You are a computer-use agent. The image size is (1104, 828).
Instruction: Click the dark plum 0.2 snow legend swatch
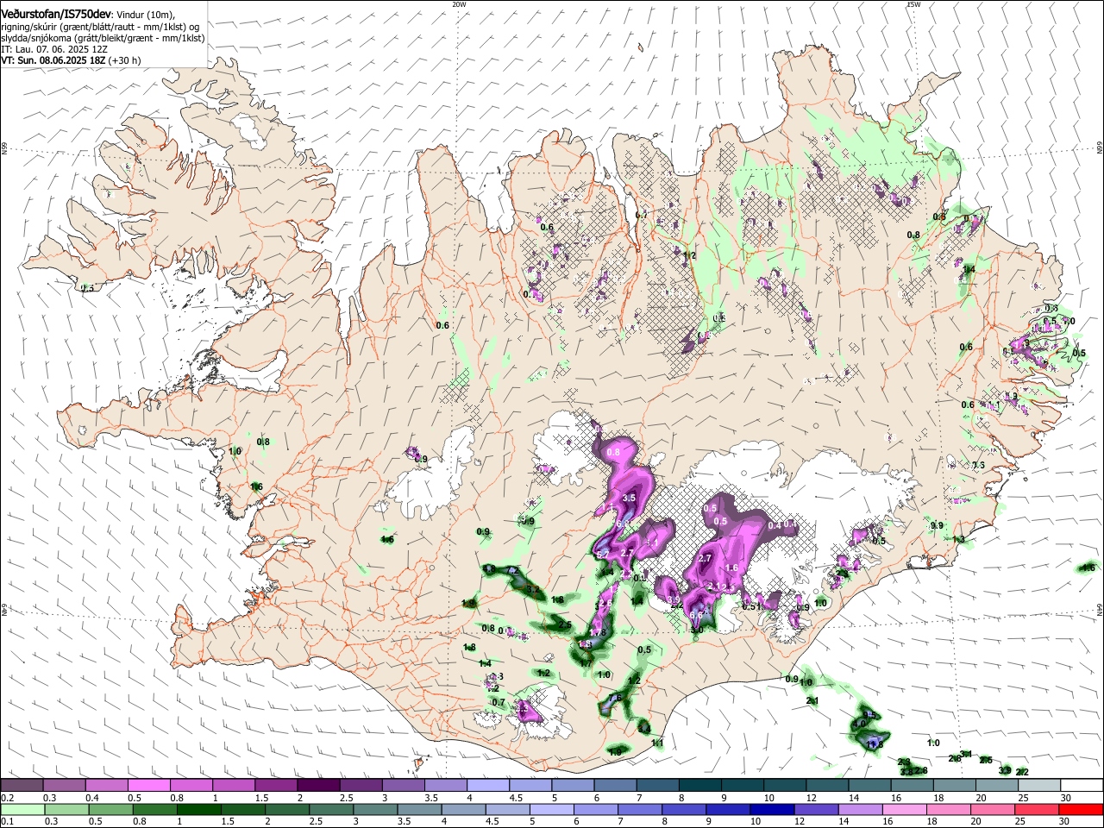[22, 786]
